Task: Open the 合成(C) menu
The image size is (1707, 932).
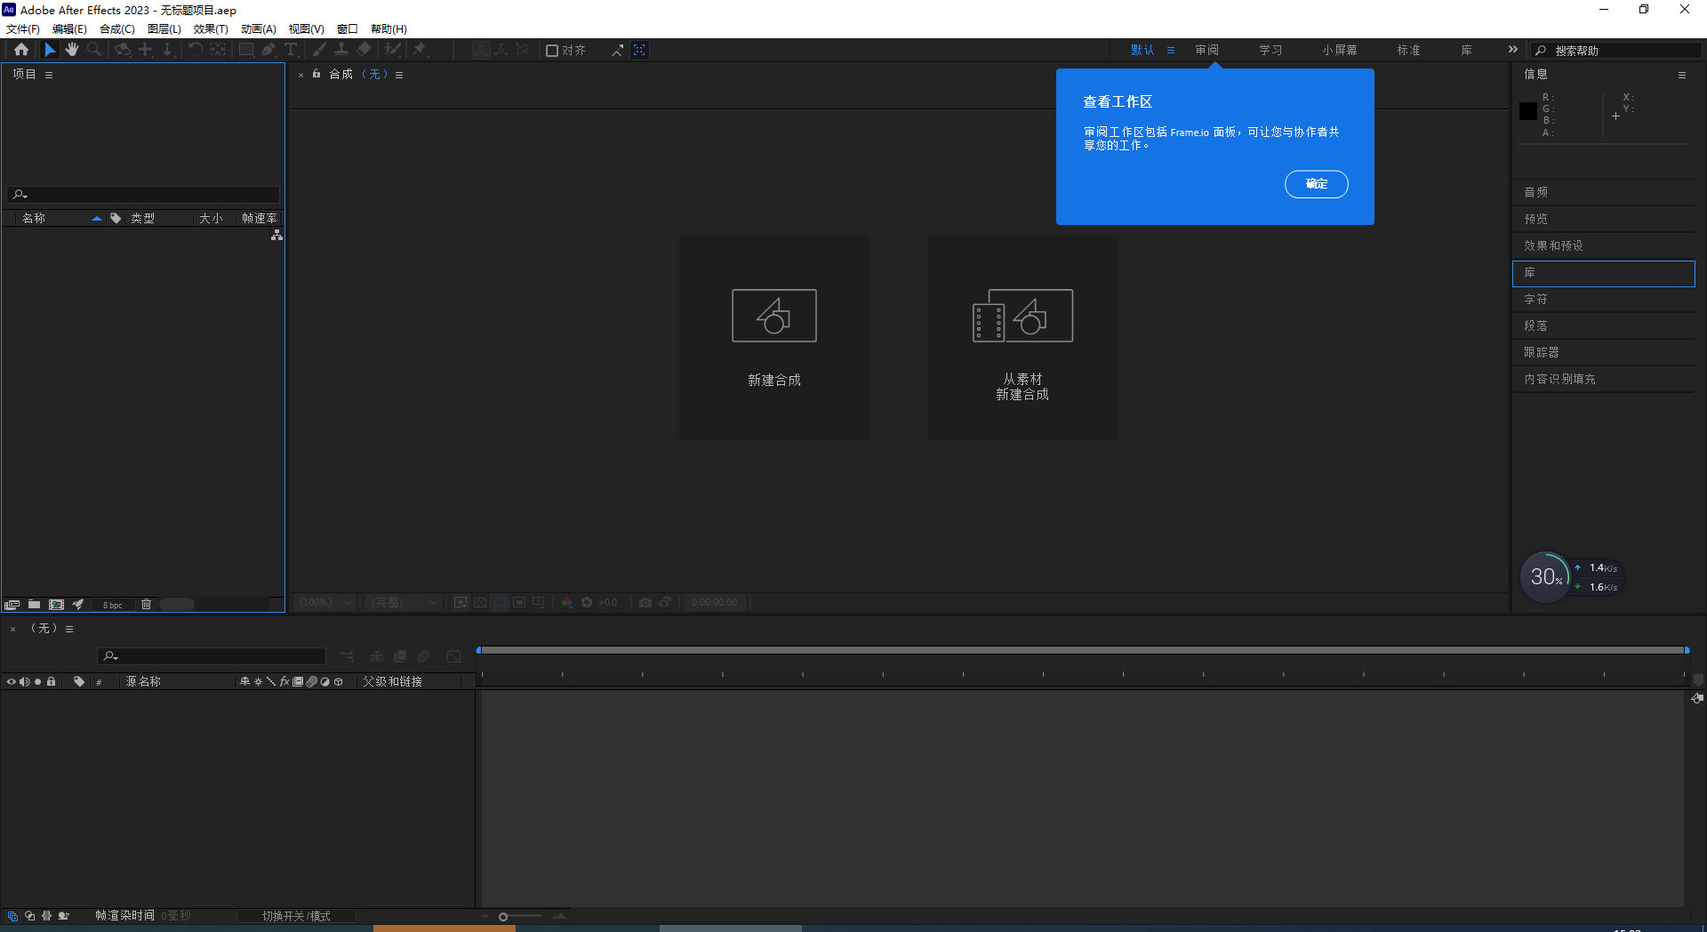Action: (117, 29)
